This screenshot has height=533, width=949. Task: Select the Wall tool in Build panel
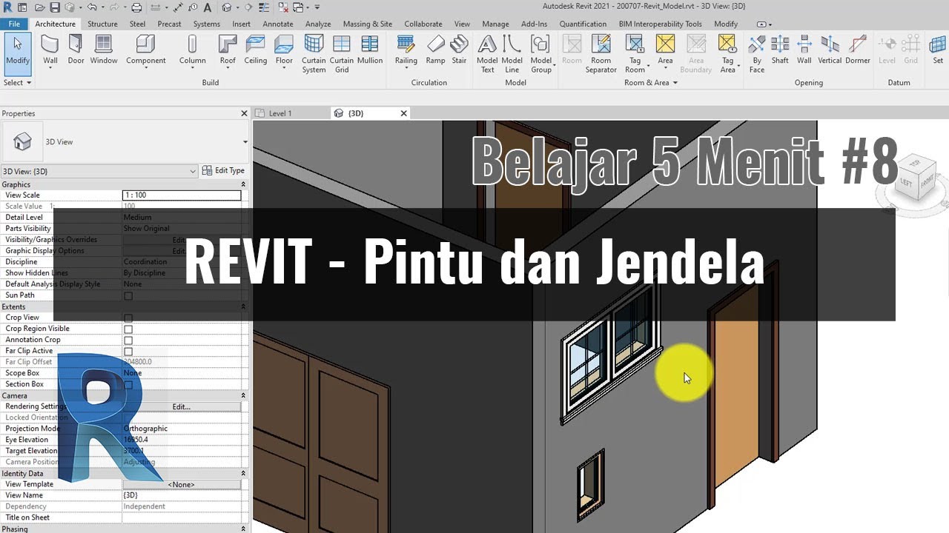tap(50, 50)
